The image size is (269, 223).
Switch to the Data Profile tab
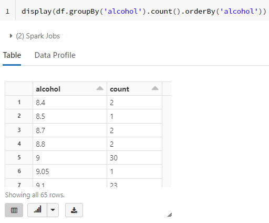[x=55, y=55]
